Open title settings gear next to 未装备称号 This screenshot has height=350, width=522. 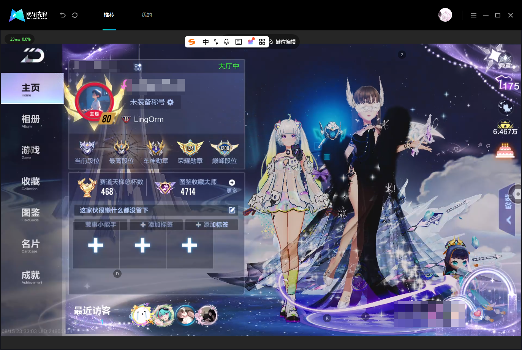click(x=170, y=102)
